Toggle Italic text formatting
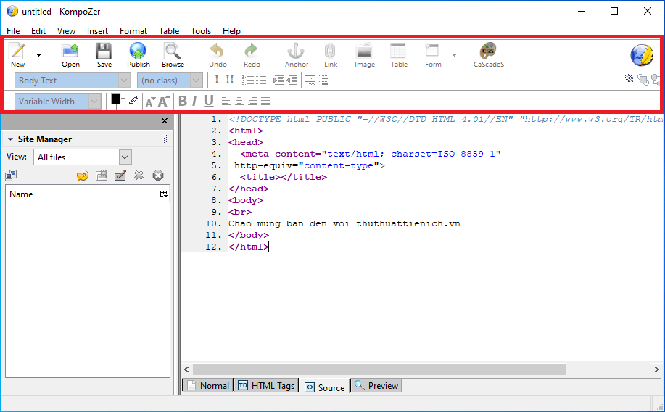The height and width of the screenshot is (412, 665). (194, 101)
